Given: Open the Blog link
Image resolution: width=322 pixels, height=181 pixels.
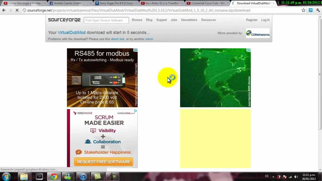Looking at the screenshot, I should point(149,20).
